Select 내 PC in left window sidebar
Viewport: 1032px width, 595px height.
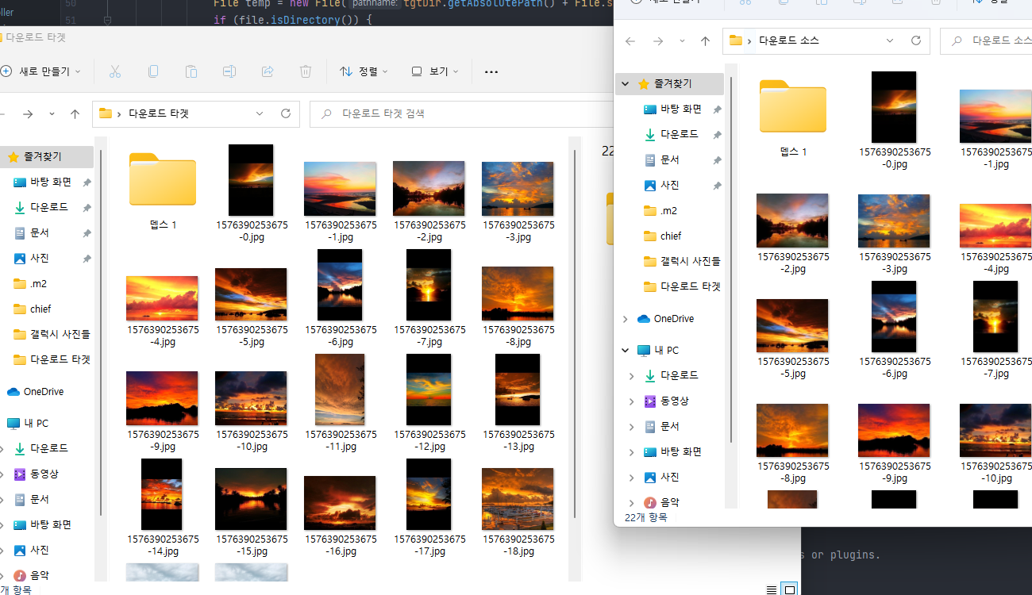coord(28,424)
